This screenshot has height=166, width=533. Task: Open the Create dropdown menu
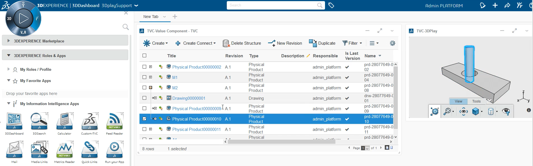click(156, 43)
